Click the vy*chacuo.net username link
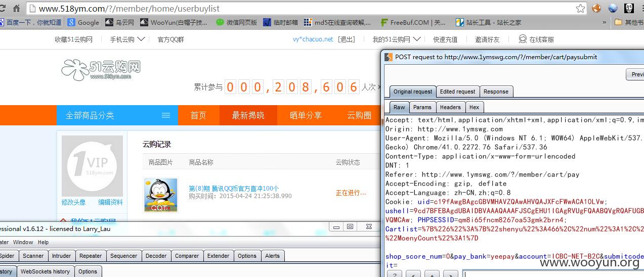The height and width of the screenshot is (277, 644). pyautogui.click(x=313, y=39)
